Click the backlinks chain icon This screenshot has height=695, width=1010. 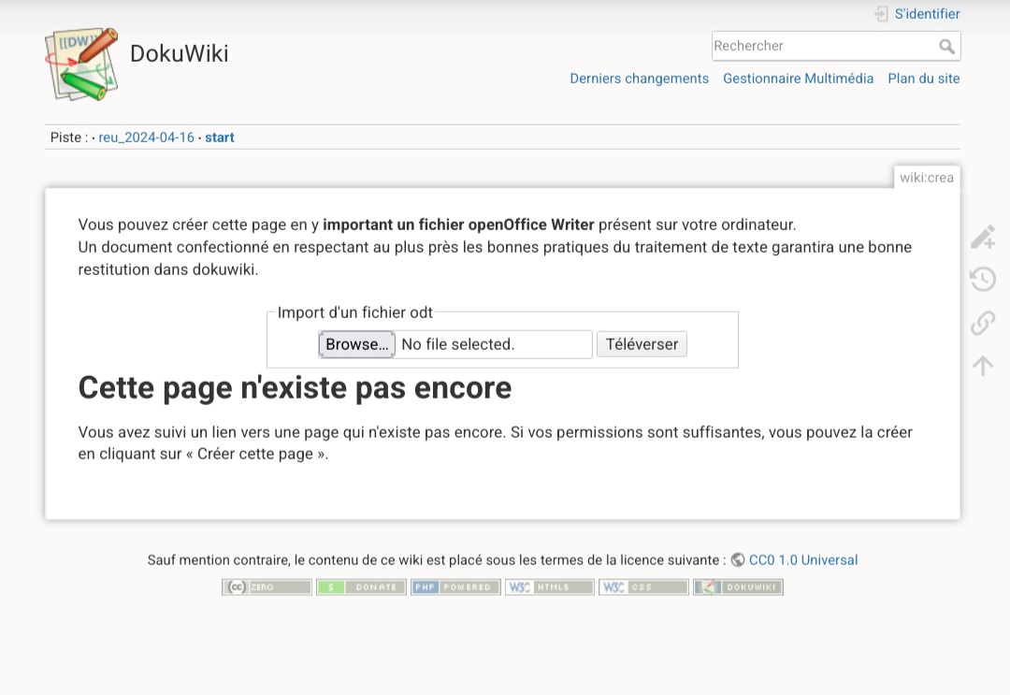point(982,323)
